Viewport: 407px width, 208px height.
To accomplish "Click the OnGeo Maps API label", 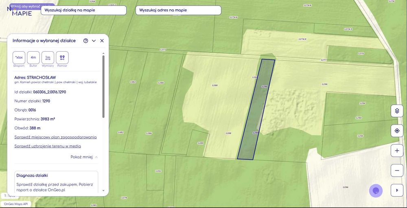I will [15, 204].
